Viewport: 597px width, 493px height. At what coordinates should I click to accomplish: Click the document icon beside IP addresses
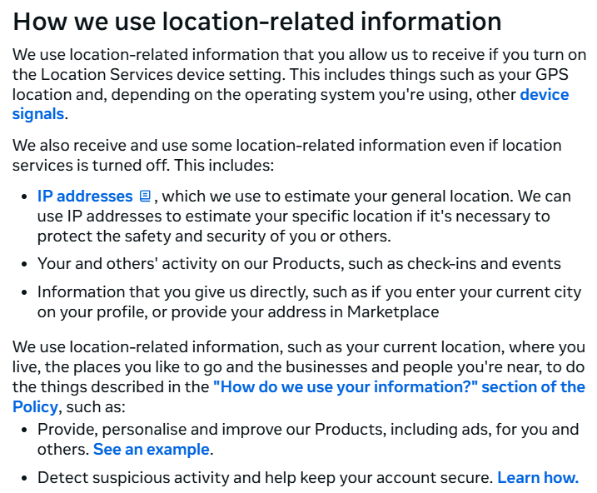tap(145, 197)
